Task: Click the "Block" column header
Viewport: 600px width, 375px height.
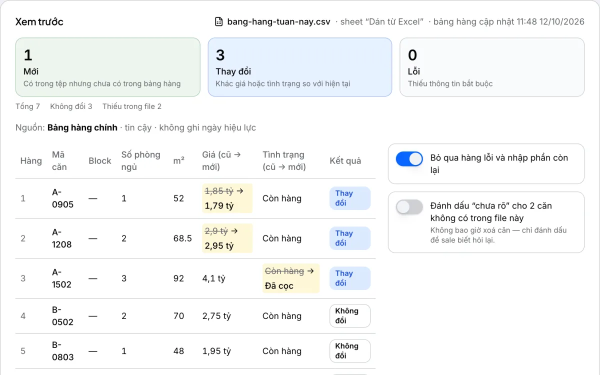Action: coord(100,160)
